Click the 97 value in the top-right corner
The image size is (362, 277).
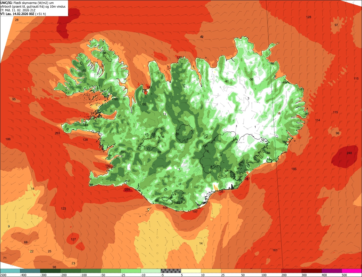336,25
